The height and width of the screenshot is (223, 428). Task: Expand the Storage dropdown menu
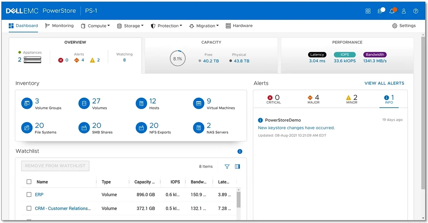[x=130, y=26]
